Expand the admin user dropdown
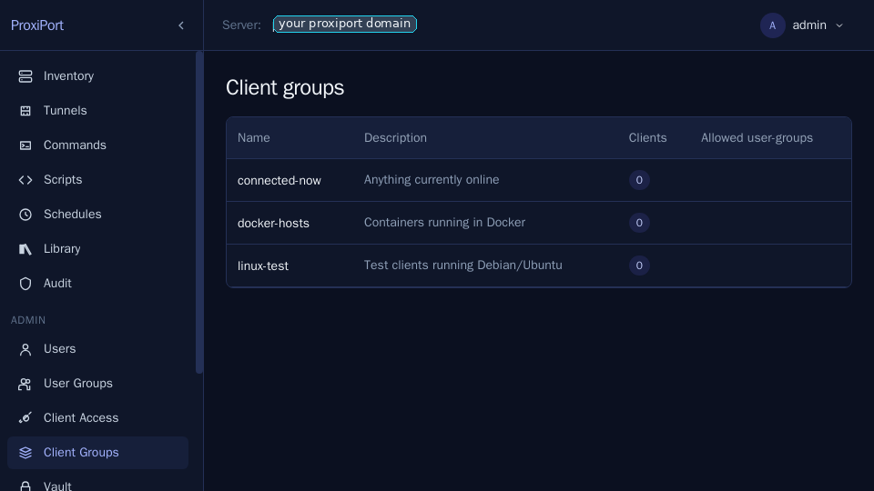874x491 pixels. [803, 25]
